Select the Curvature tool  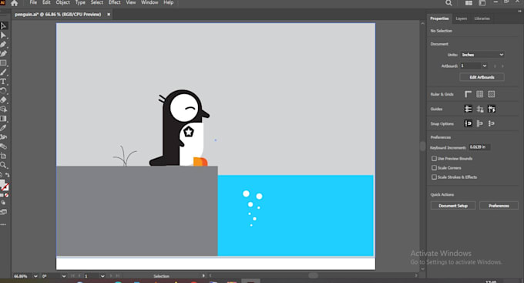pyautogui.click(x=3, y=53)
